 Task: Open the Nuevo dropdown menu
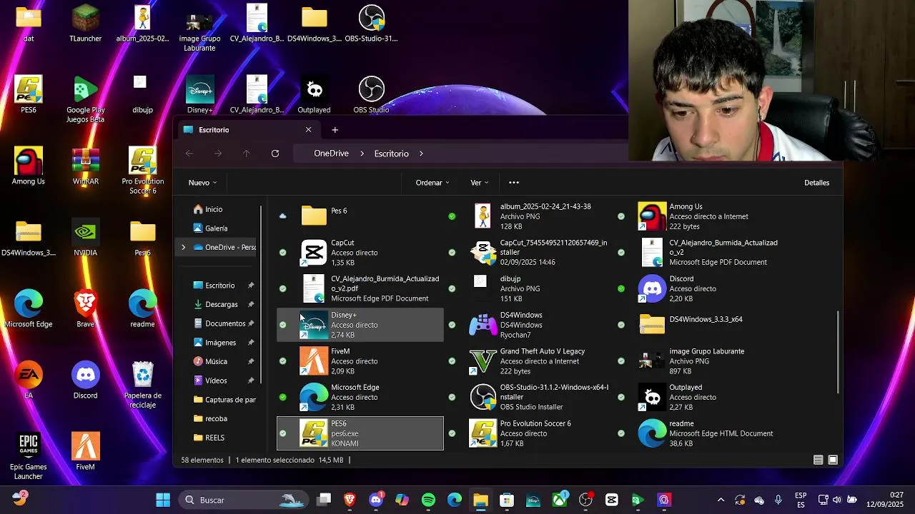pos(202,183)
